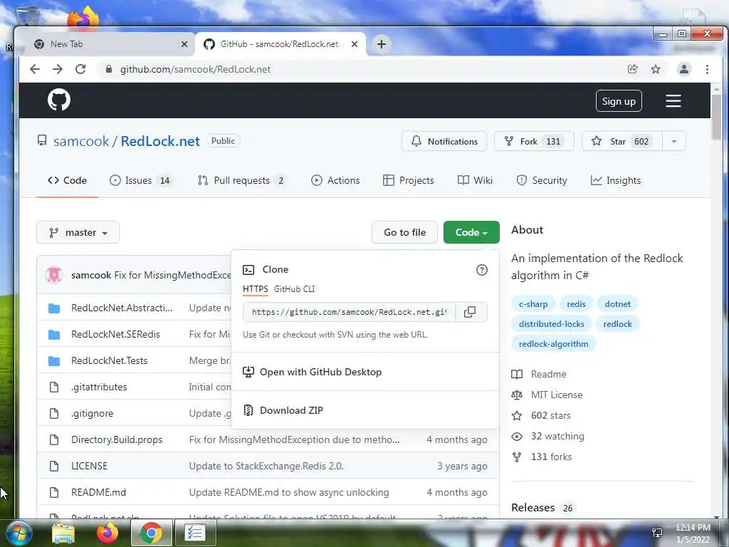
Task: Fork the repository with the Fork button
Action: coord(534,142)
